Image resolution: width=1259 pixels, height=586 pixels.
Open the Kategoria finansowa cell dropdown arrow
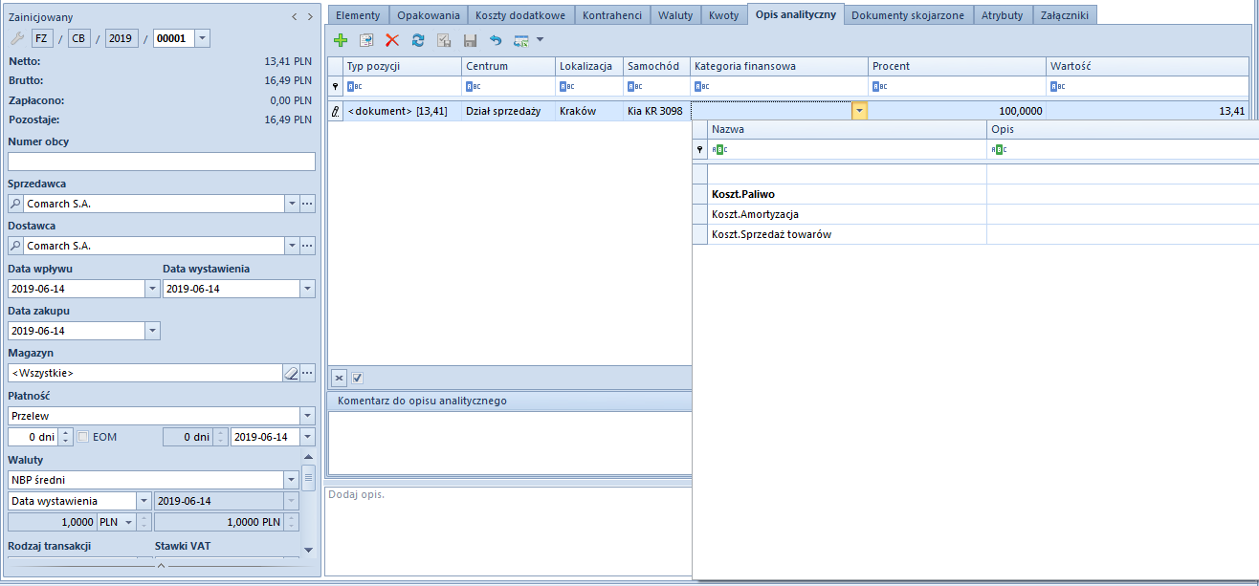[x=859, y=111]
